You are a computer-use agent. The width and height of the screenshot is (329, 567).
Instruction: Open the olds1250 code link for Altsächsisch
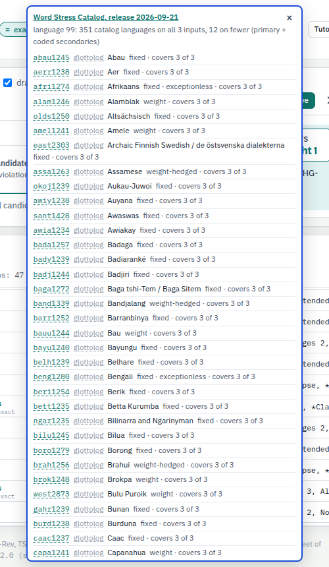pos(51,116)
